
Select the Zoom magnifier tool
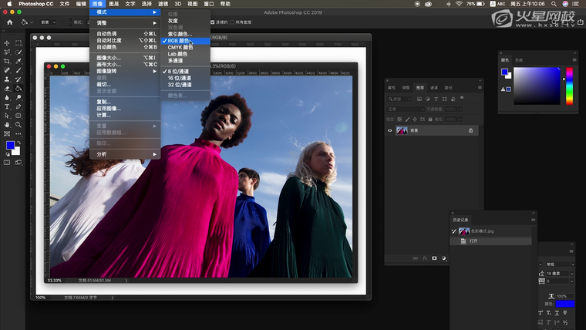[x=19, y=124]
